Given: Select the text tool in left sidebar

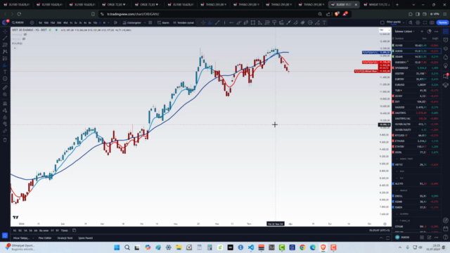Looking at the screenshot, I should (x=5, y=72).
